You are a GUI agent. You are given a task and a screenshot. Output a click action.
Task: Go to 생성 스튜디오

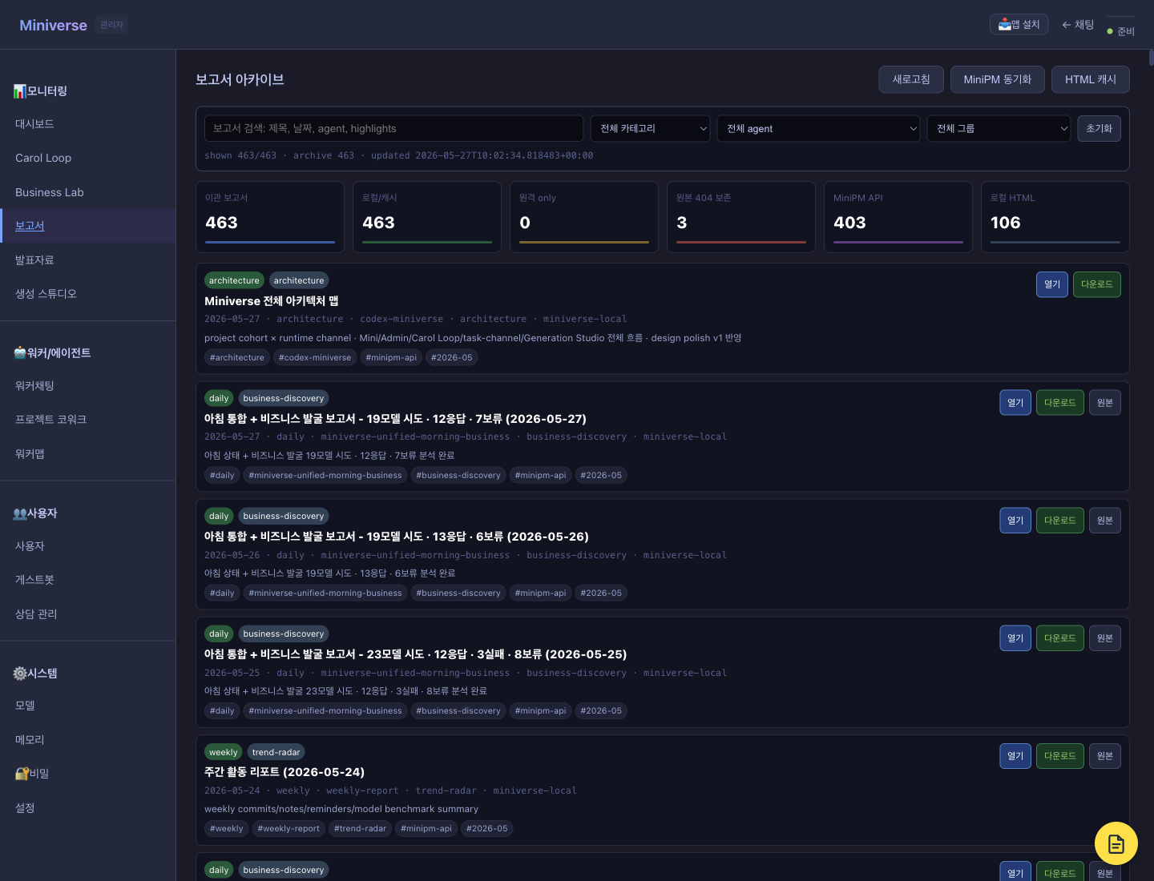coord(88,294)
